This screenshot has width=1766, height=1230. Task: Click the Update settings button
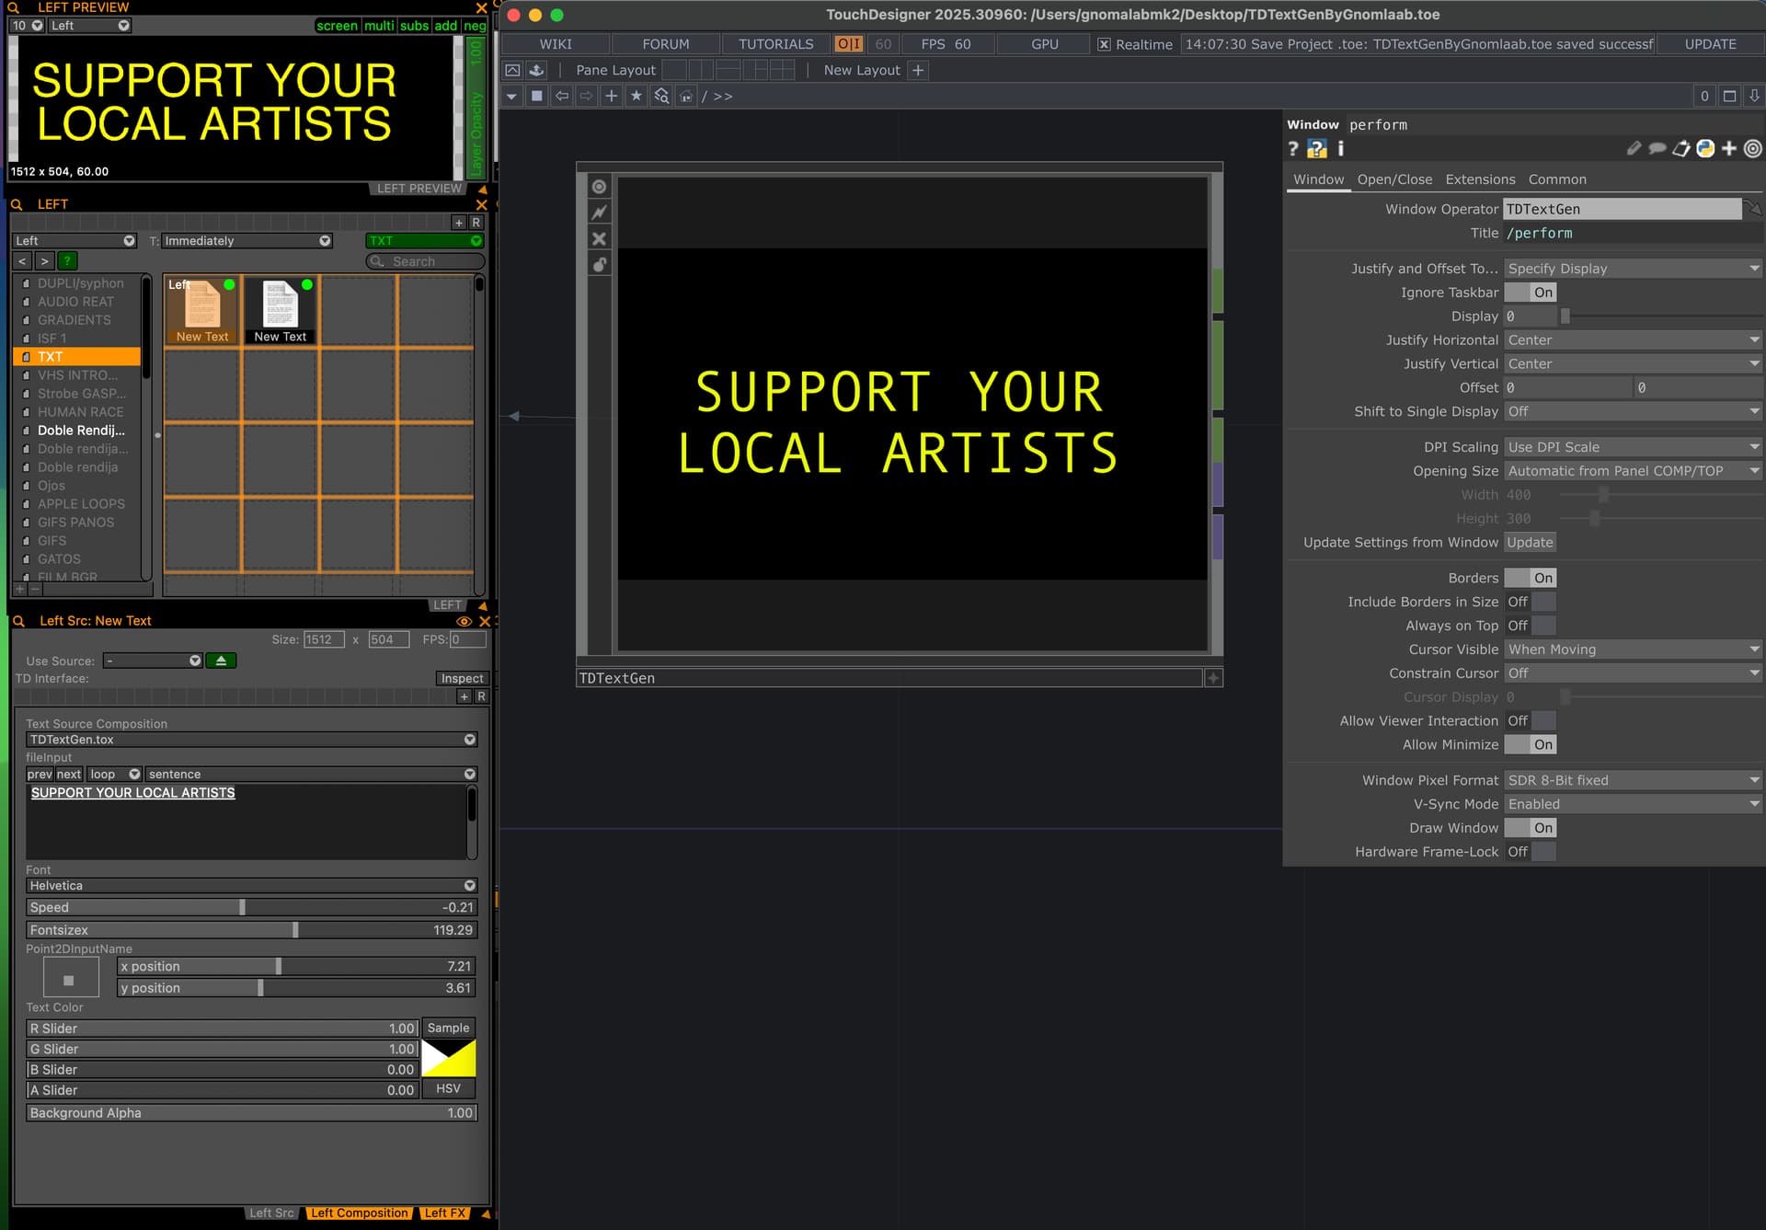pos(1530,543)
